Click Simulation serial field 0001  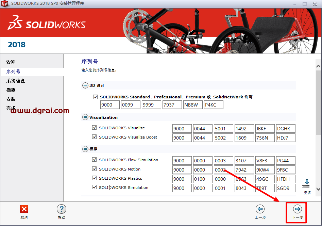click(x=223, y=188)
